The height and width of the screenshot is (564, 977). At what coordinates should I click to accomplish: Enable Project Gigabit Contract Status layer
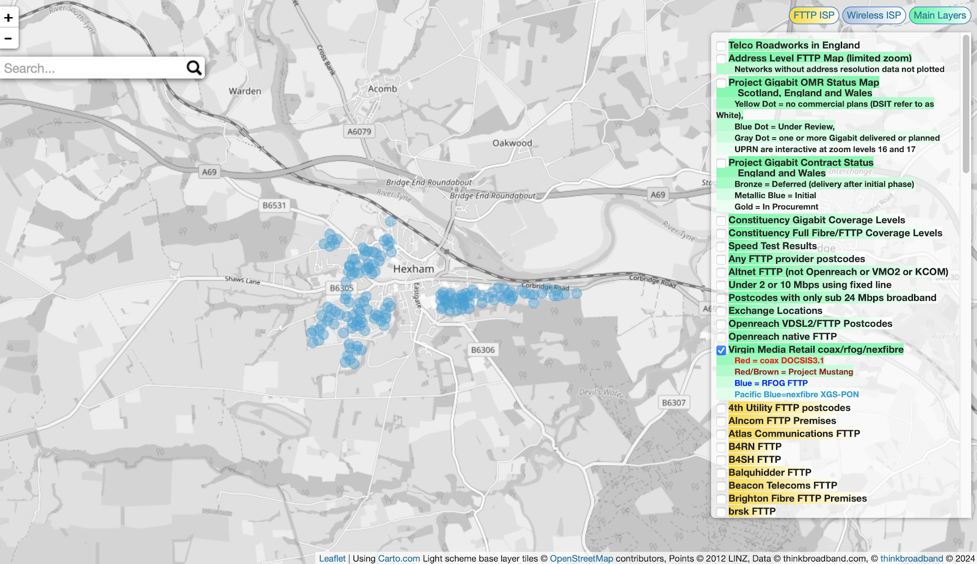point(721,163)
